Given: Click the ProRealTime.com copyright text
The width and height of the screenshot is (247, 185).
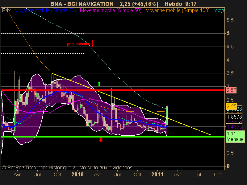Looking at the screenshot, I should point(67,167).
